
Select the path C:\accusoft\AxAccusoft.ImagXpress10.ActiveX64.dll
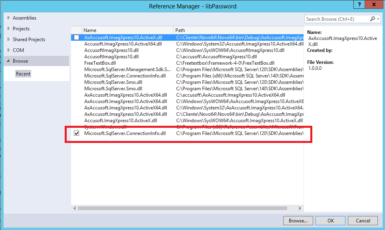(230, 95)
